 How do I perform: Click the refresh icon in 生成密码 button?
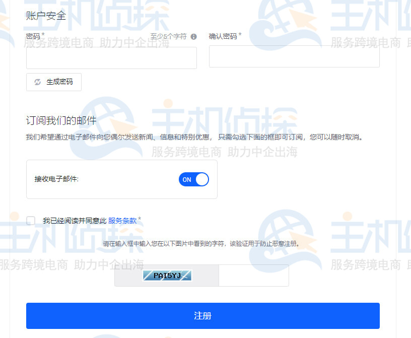tap(37, 82)
